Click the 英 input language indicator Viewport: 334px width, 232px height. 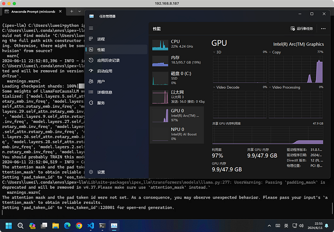point(286,226)
